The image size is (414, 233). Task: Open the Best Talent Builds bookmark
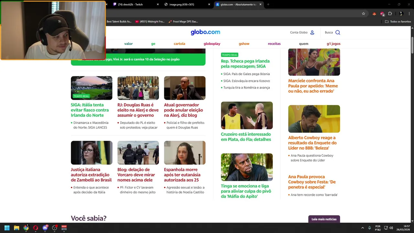coord(119,21)
